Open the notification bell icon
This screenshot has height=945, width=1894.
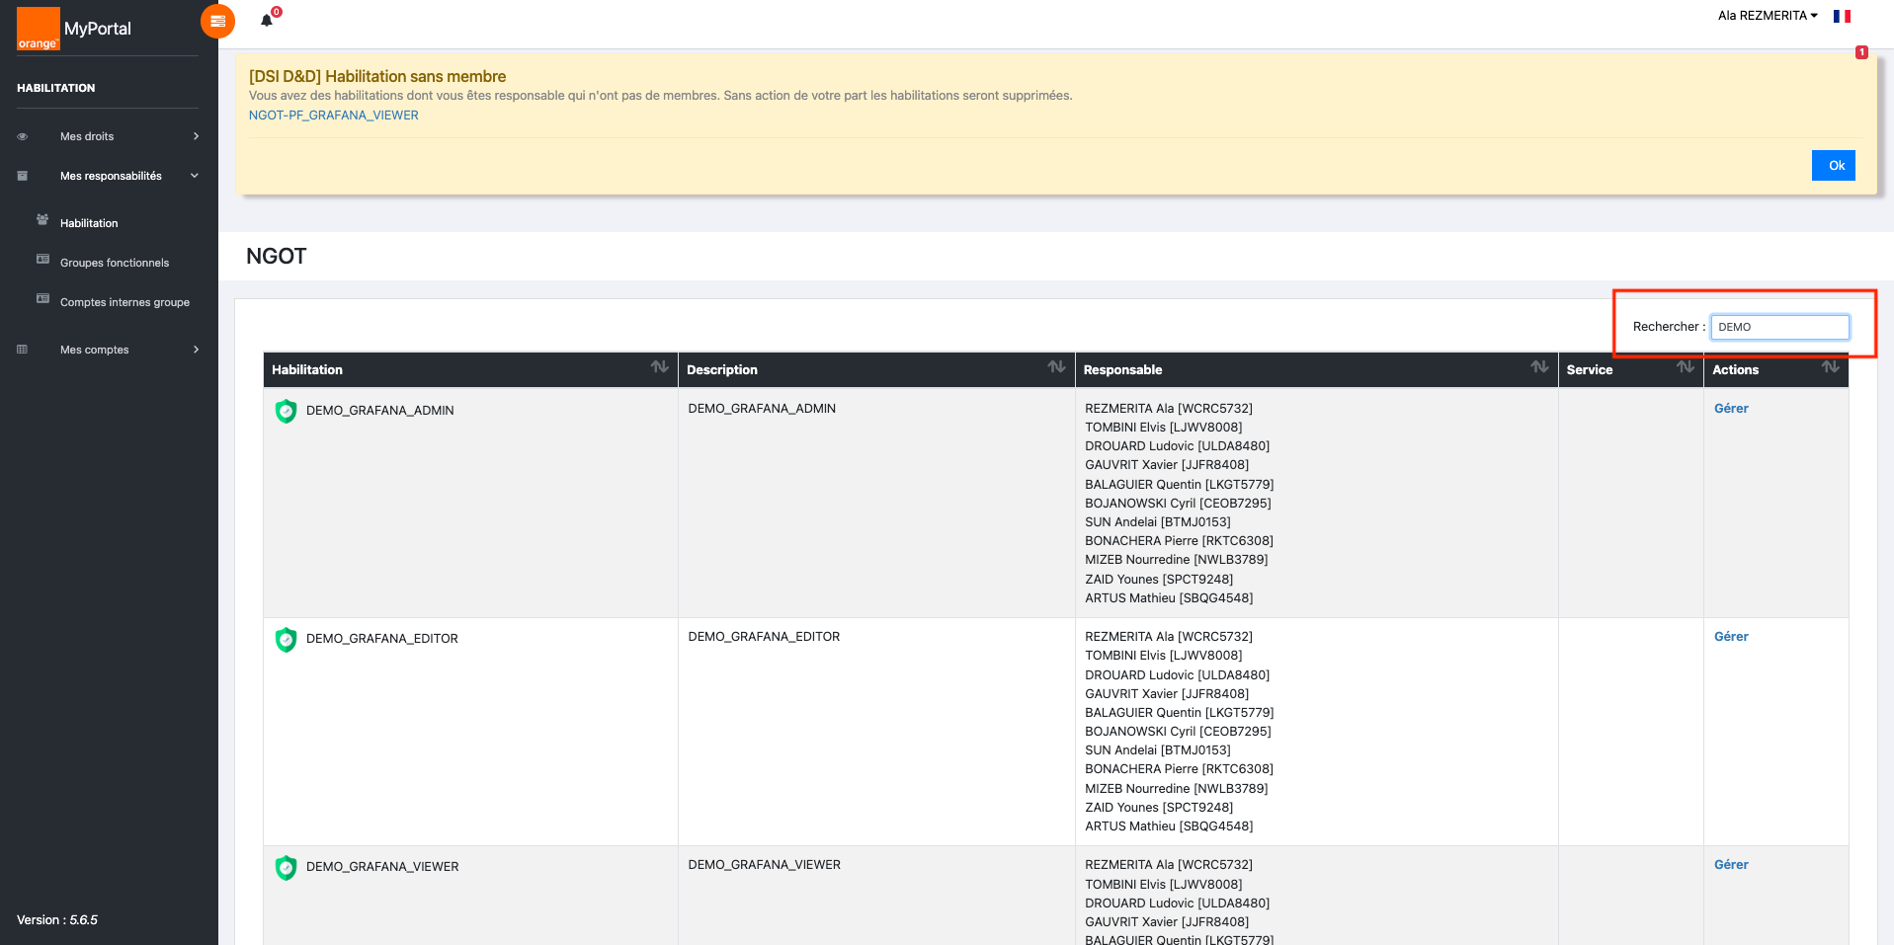[267, 20]
